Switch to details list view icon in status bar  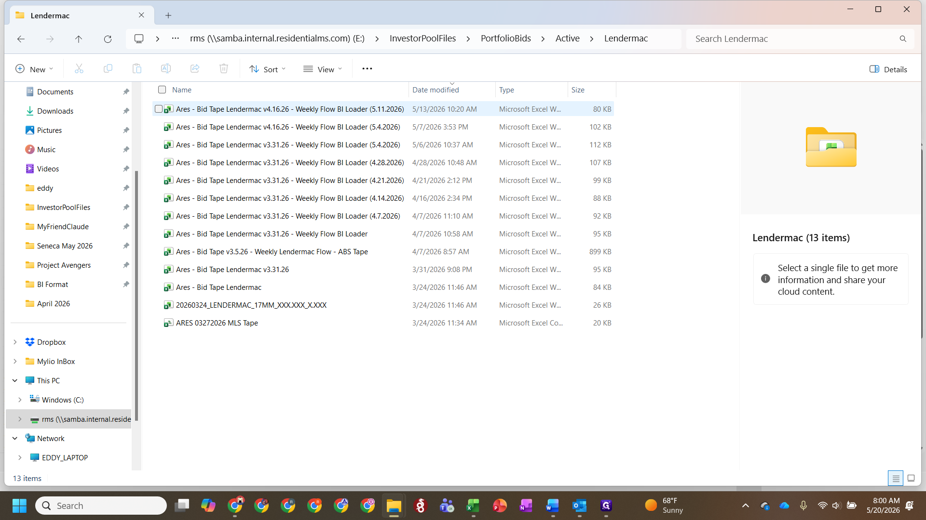pyautogui.click(x=896, y=478)
